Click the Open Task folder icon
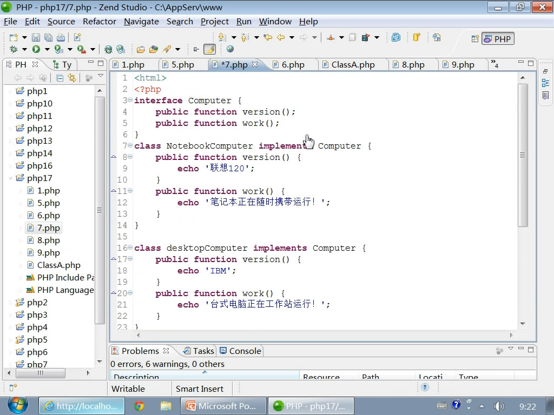Image resolution: width=554 pixels, height=415 pixels. coord(141,49)
